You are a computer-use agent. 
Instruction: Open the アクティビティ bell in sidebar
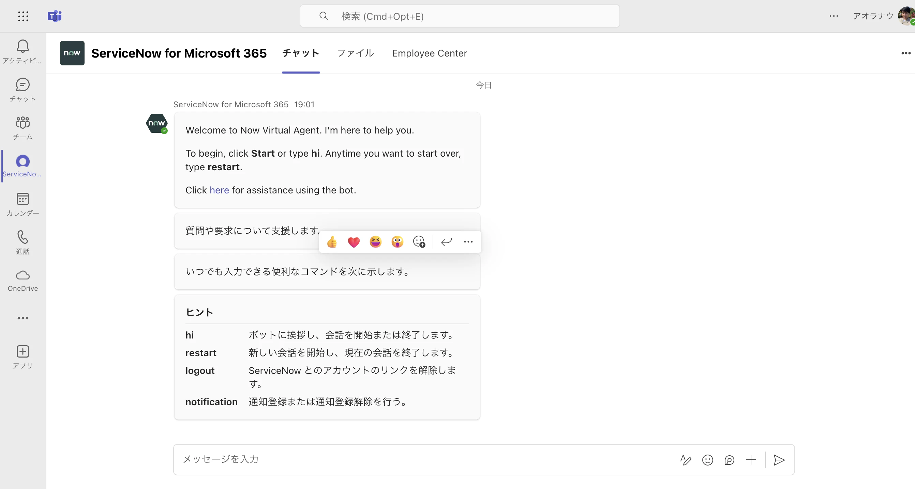[23, 52]
